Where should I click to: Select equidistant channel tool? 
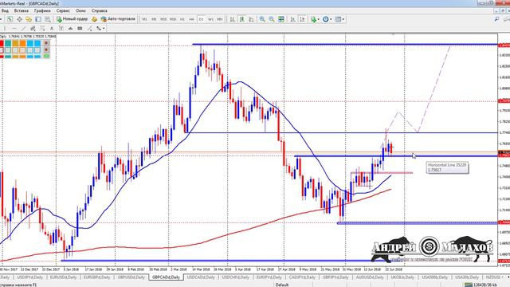[33, 29]
